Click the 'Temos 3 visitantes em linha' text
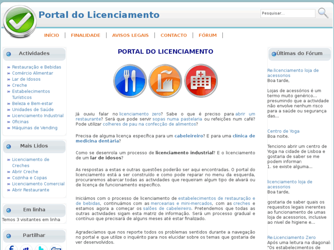The image size is (334, 250). [31, 220]
